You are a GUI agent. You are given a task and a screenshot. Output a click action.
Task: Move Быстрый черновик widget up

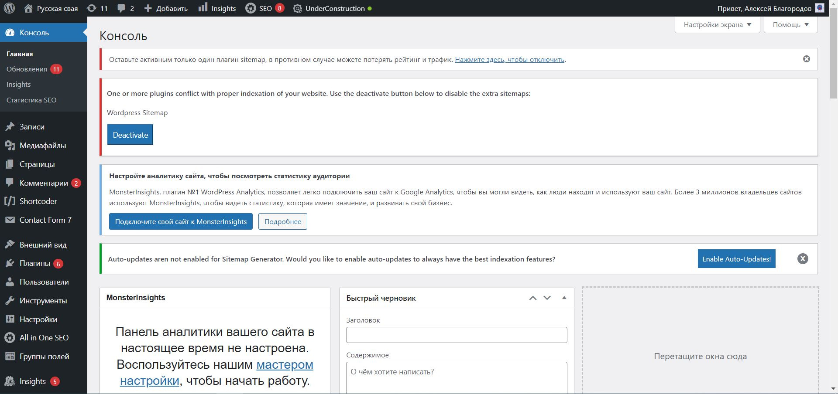tap(533, 298)
